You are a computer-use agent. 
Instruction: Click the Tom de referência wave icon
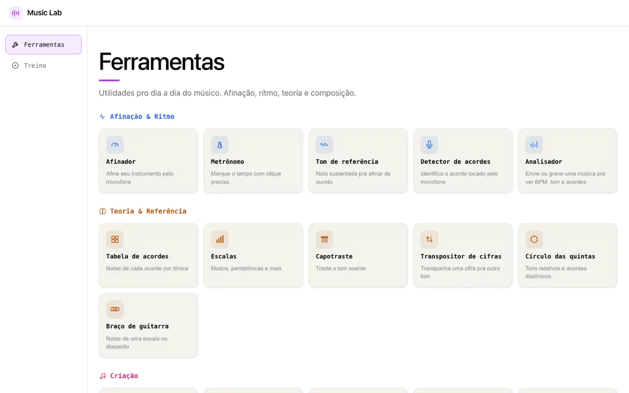(324, 145)
